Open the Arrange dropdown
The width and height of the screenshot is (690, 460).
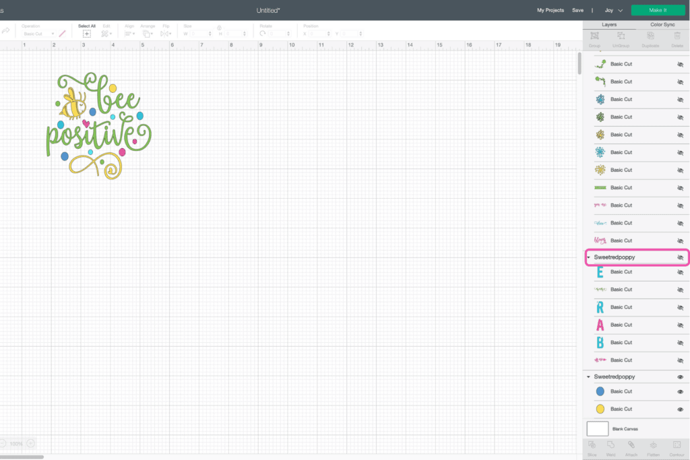(x=148, y=34)
